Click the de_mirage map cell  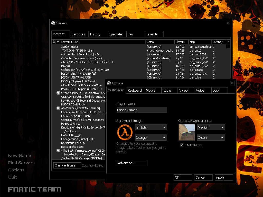pos(196,70)
